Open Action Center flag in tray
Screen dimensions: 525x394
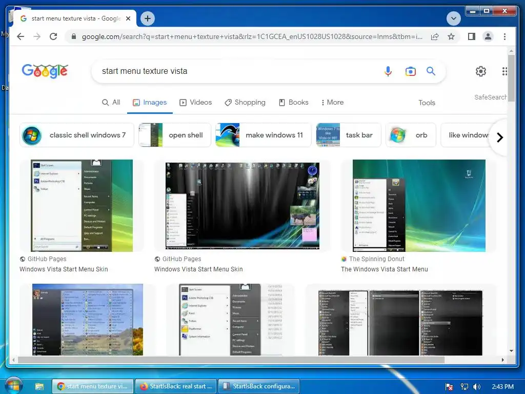point(449,387)
